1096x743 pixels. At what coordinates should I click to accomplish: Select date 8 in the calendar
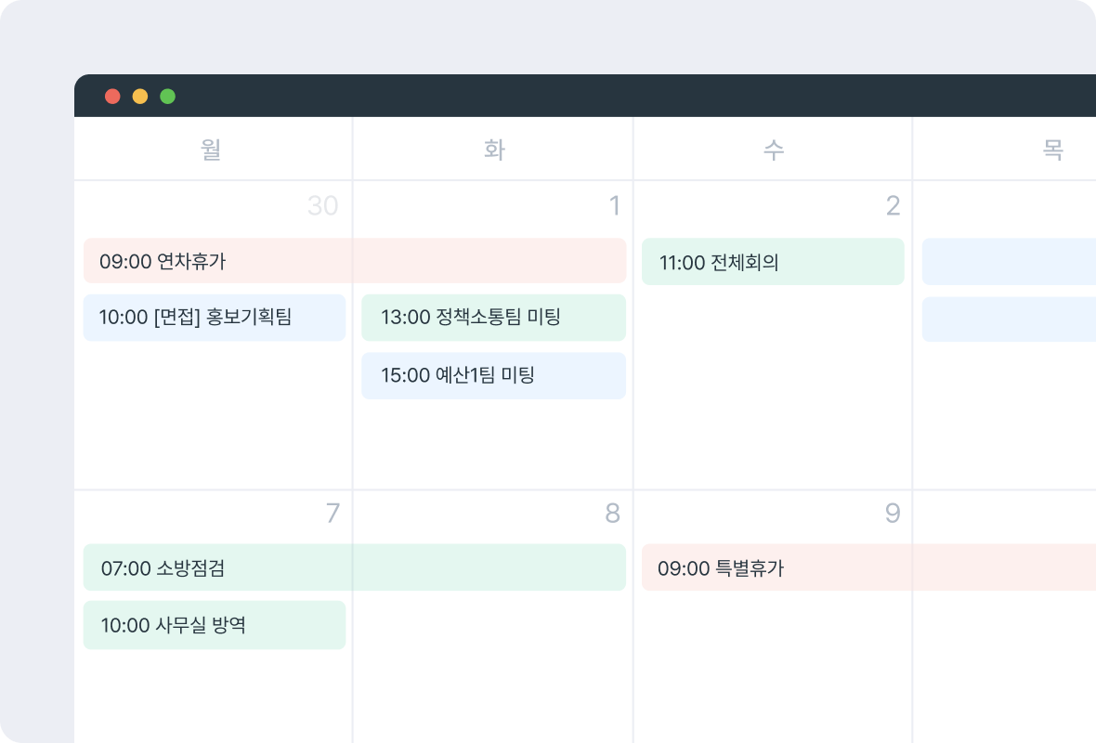point(612,513)
